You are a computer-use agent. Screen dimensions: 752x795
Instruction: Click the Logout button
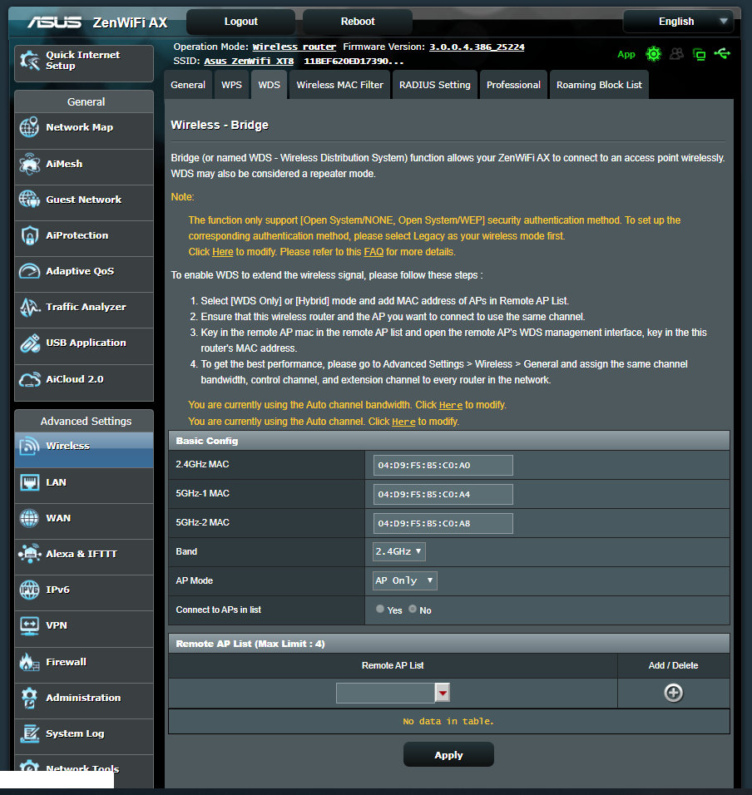coord(241,22)
